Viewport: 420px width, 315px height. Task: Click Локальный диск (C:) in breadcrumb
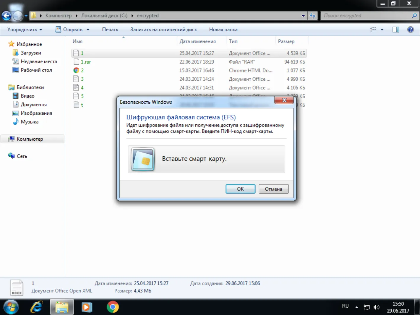coord(104,16)
